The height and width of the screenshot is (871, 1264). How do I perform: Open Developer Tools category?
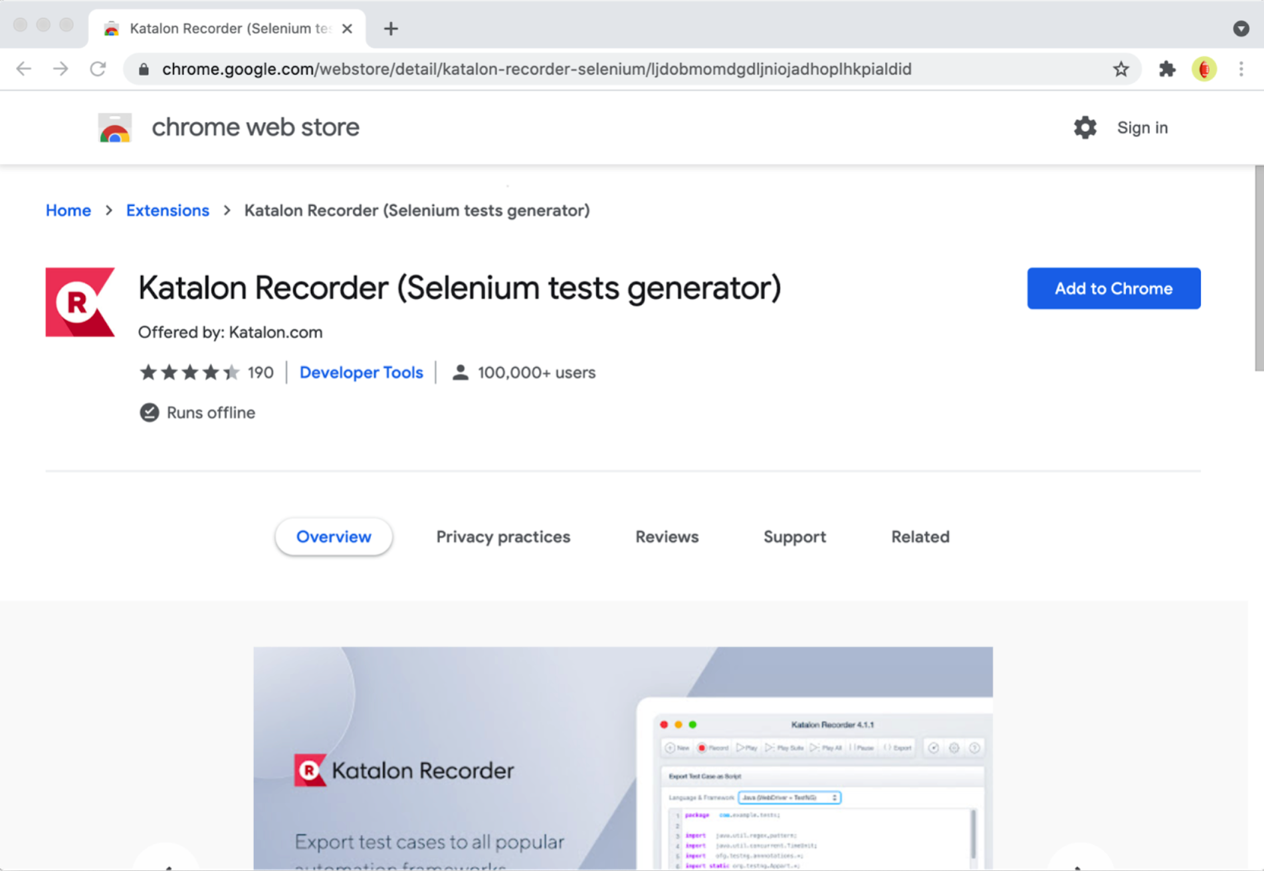point(361,372)
